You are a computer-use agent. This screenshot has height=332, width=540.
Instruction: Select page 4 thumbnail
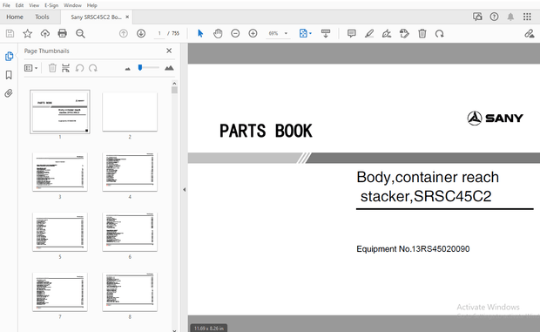130,172
